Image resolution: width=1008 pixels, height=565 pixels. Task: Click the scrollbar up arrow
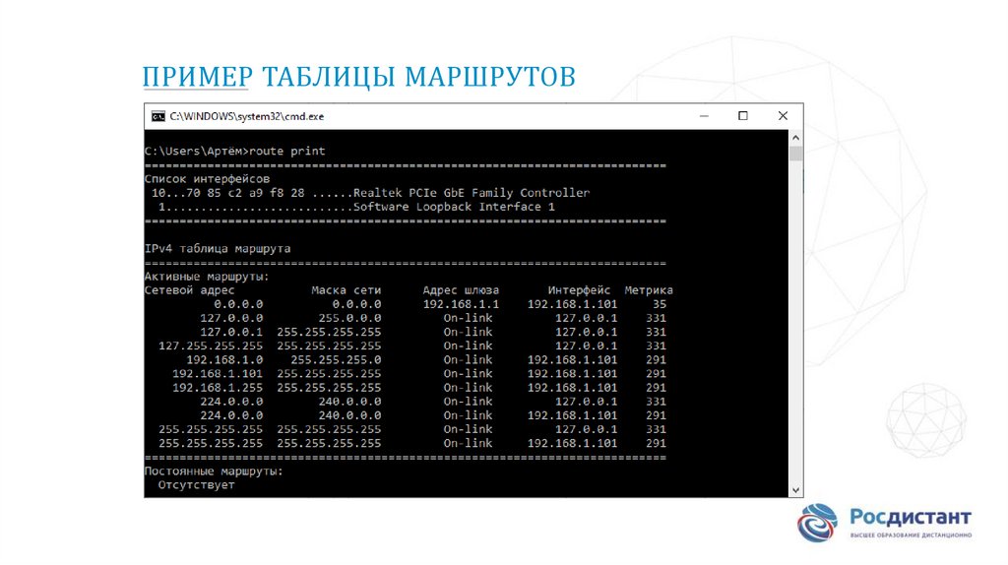point(795,138)
